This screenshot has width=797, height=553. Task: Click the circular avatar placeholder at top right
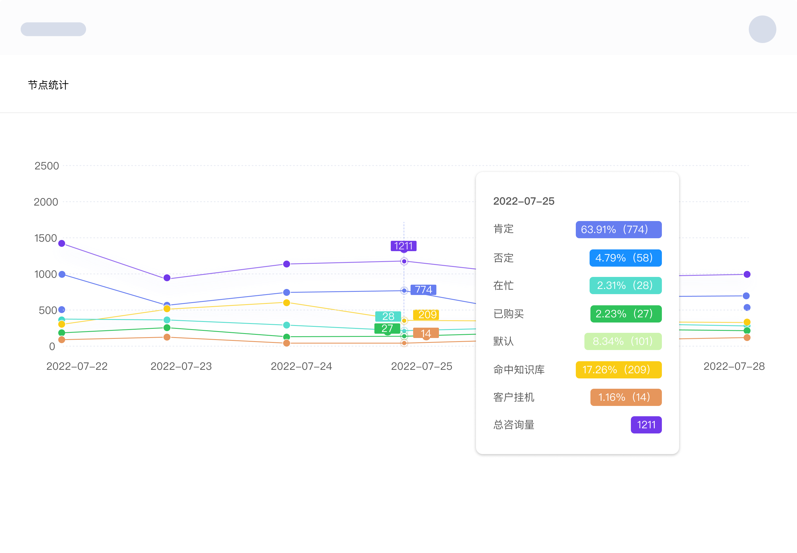point(762,29)
